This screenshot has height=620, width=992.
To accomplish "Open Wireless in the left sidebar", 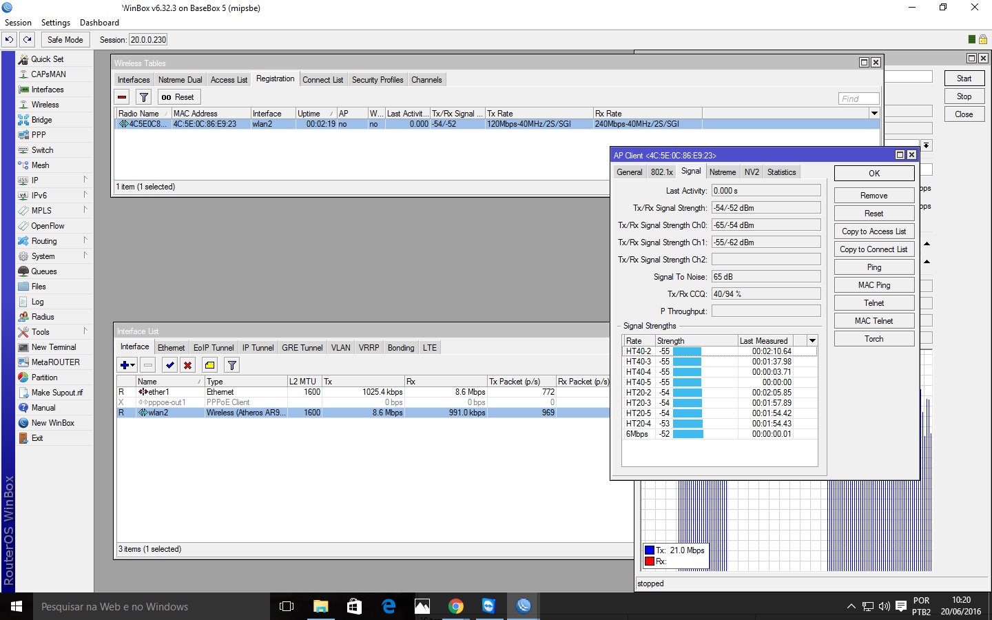I will pyautogui.click(x=45, y=105).
